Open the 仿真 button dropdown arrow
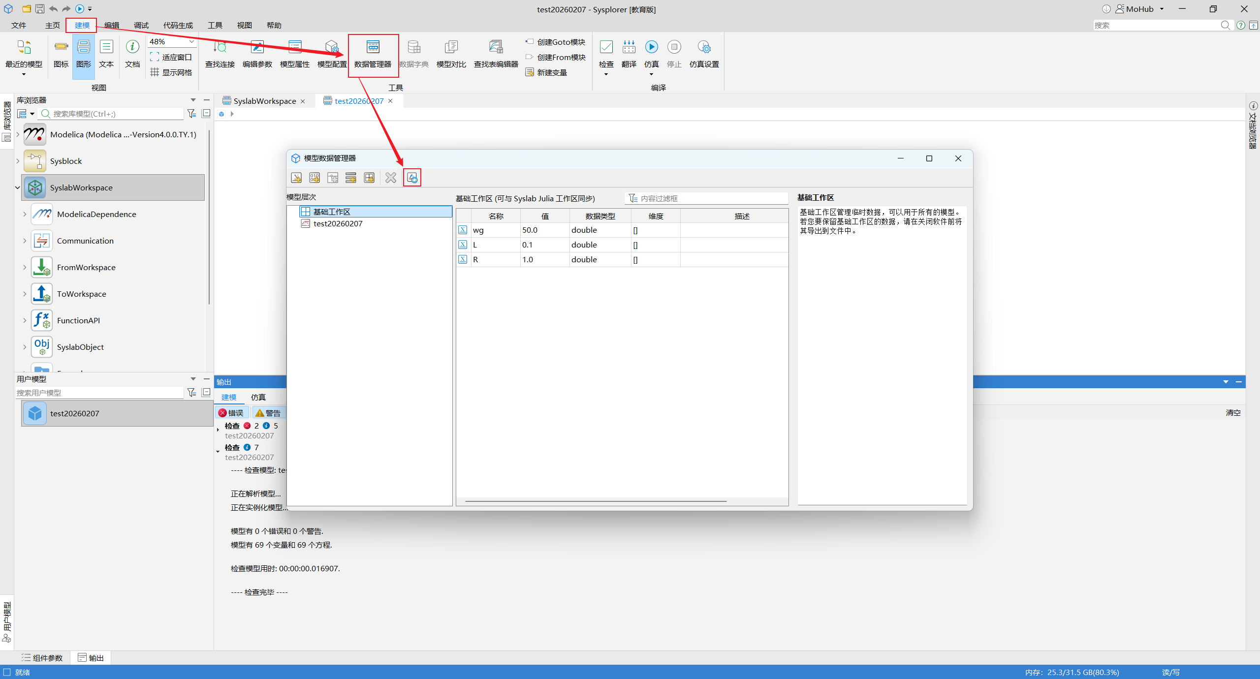The width and height of the screenshot is (1260, 679). point(651,74)
